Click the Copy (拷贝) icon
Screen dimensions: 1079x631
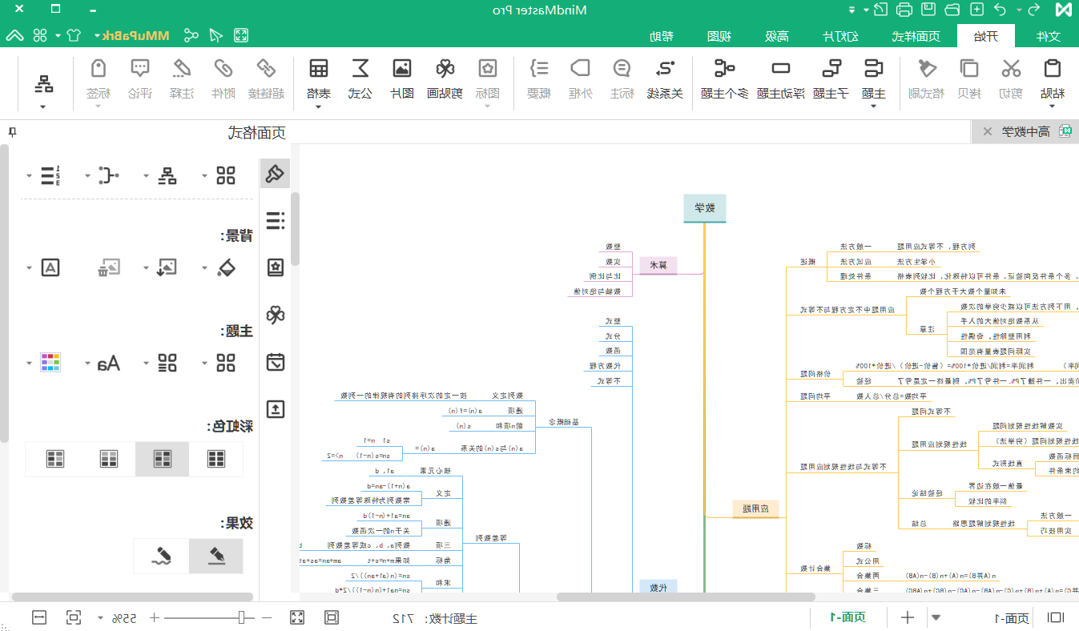tap(969, 70)
